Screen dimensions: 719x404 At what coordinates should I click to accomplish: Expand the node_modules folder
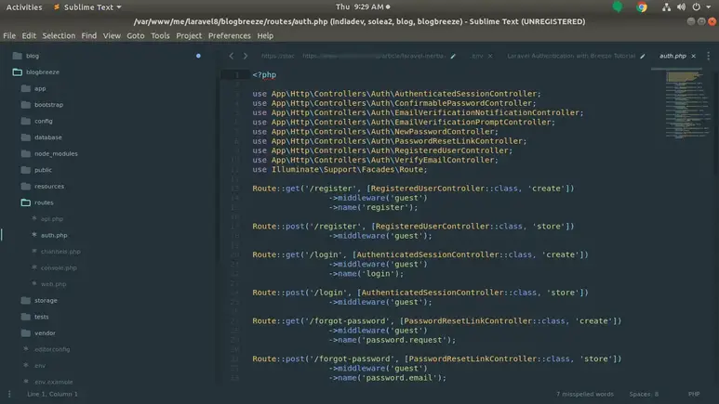(x=55, y=153)
